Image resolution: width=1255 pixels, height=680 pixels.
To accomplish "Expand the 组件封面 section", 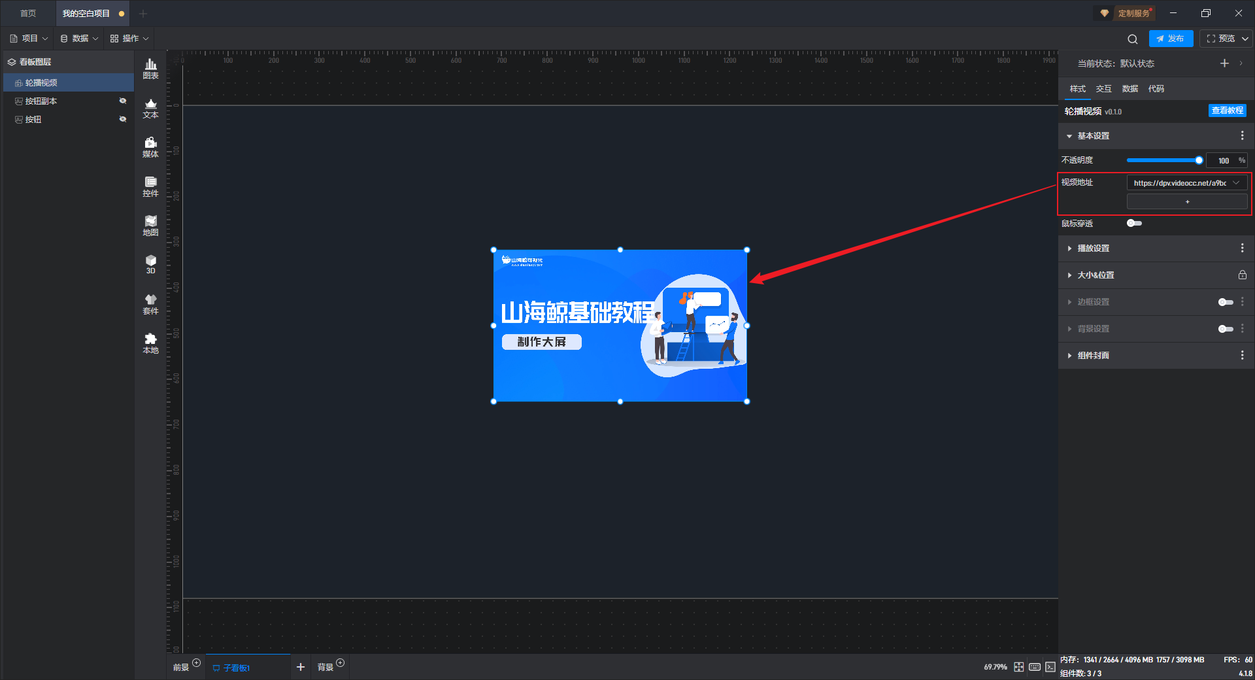I will (1069, 356).
